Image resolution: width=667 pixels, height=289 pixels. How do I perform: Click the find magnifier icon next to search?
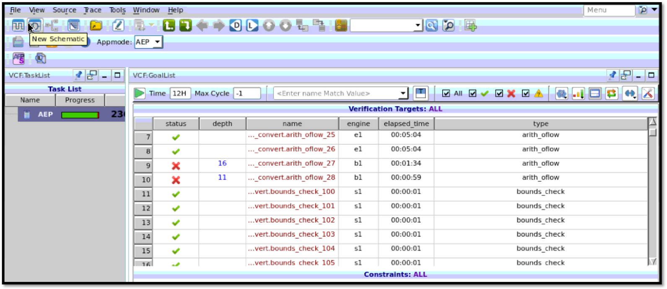(431, 26)
